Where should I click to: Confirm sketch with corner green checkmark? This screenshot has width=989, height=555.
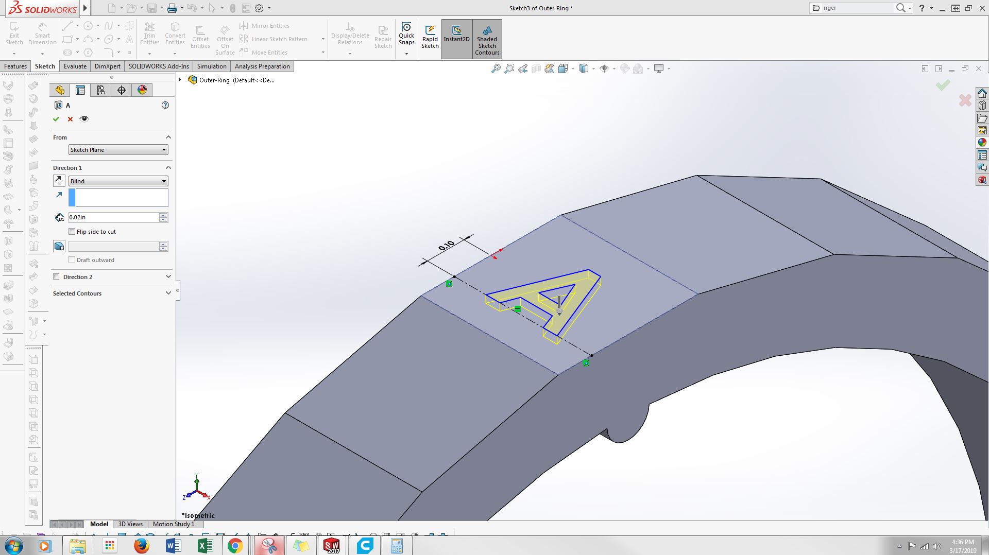[943, 85]
